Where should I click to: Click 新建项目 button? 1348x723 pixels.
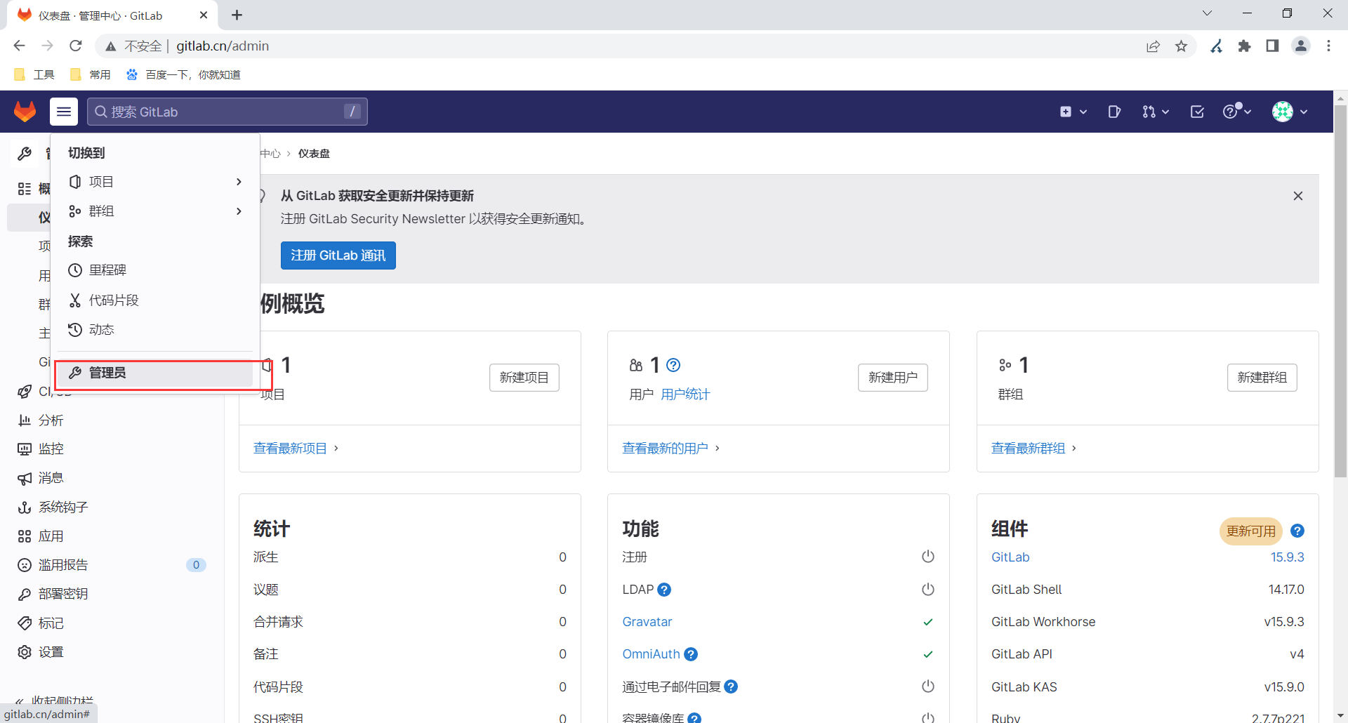[x=524, y=378]
